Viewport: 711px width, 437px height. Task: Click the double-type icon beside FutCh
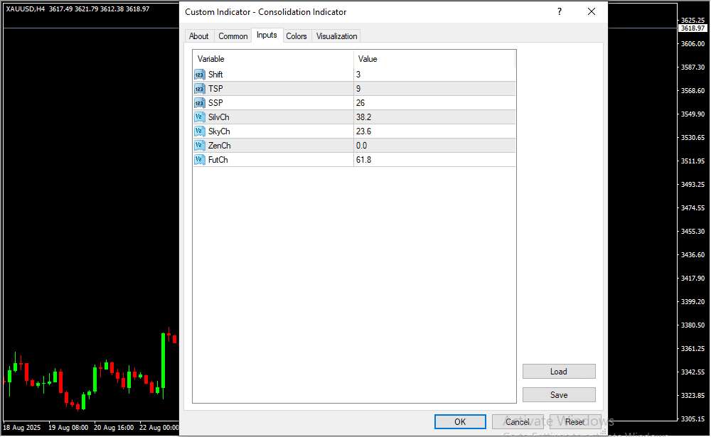point(199,160)
